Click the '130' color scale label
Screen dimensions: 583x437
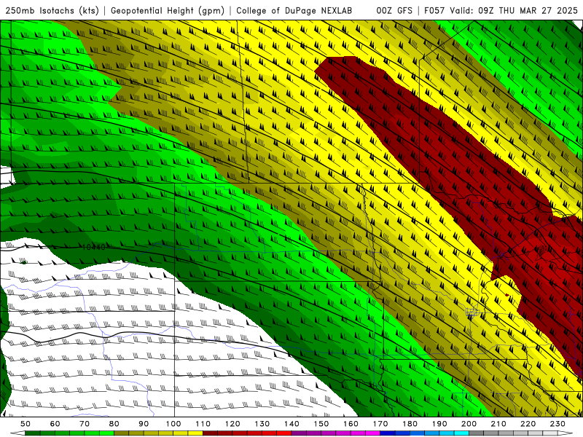262,424
